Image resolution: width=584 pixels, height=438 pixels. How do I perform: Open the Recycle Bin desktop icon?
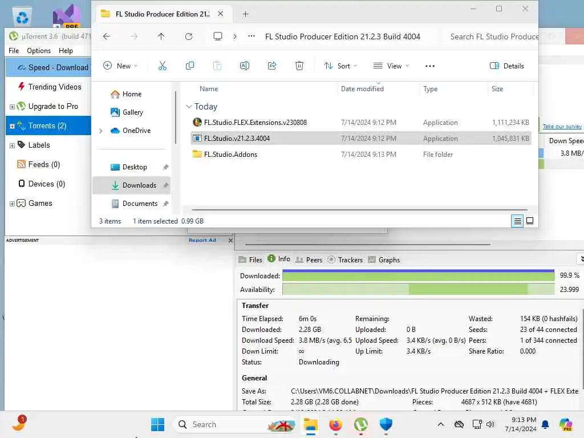(x=22, y=17)
